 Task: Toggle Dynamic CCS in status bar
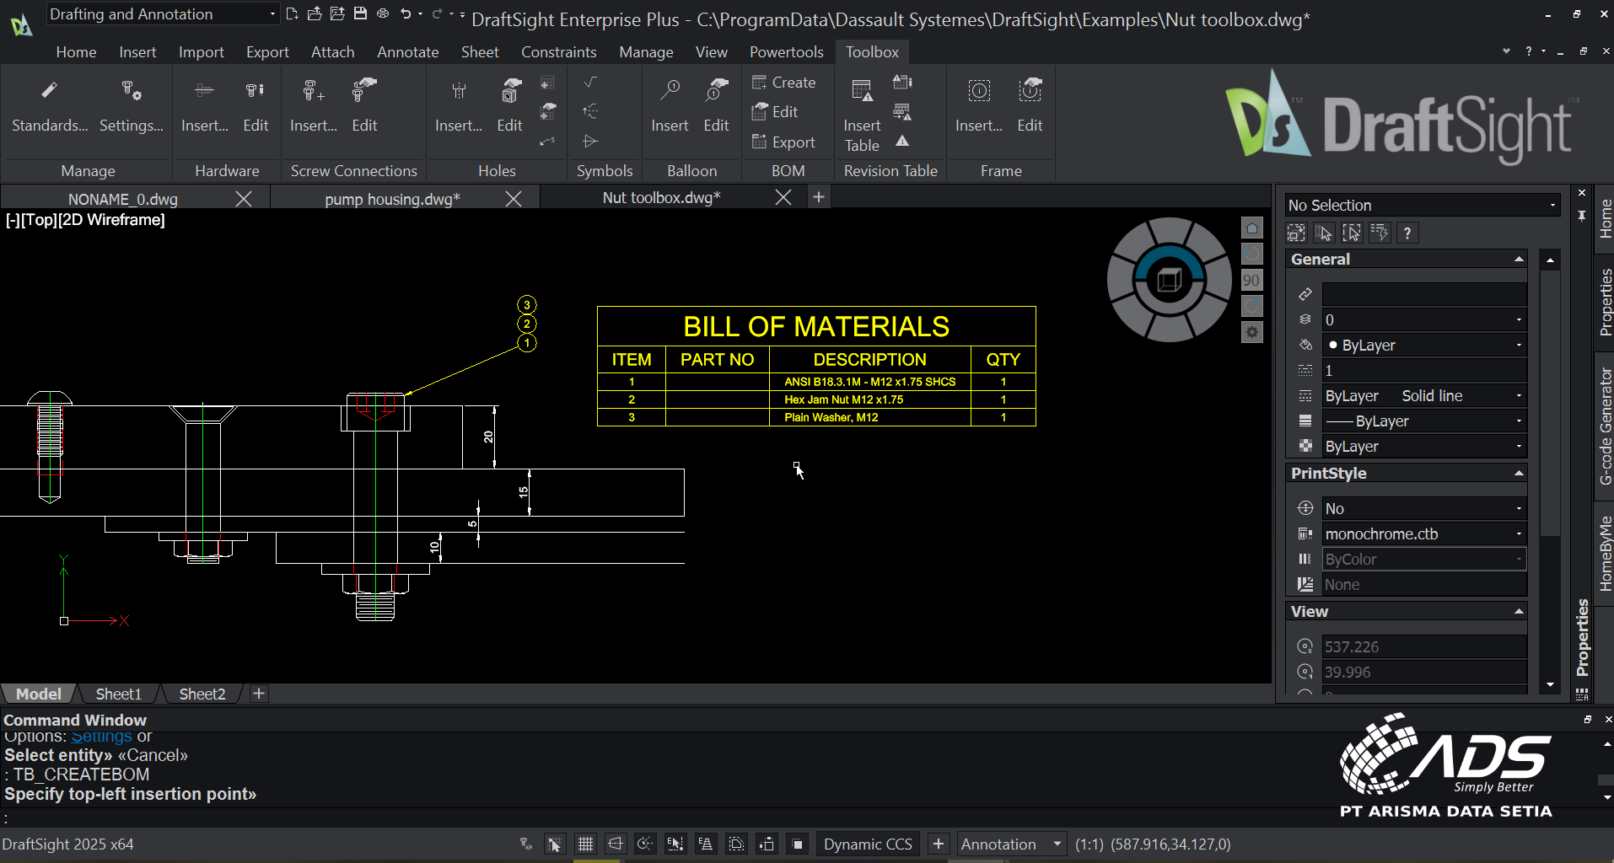pyautogui.click(x=868, y=844)
